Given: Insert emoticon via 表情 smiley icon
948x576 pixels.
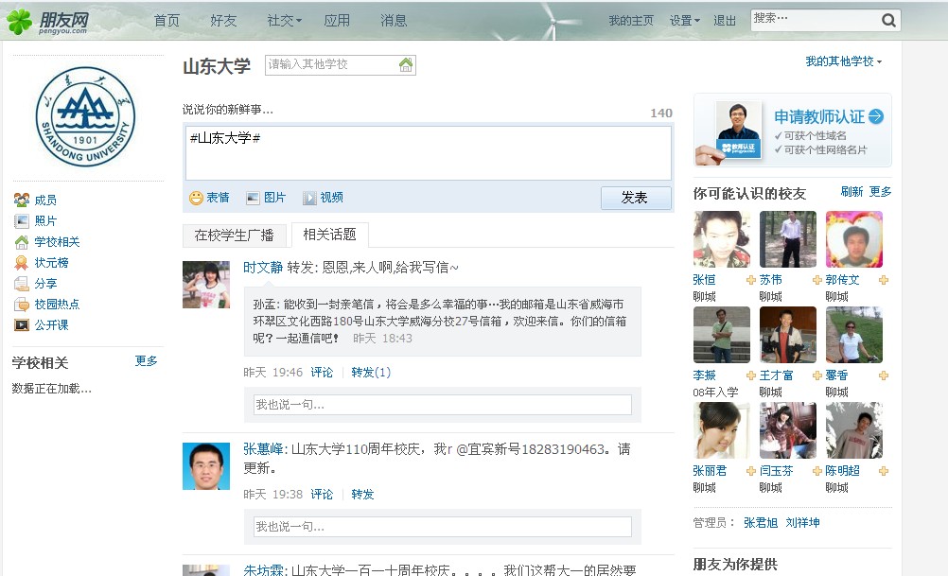Looking at the screenshot, I should click(x=196, y=198).
